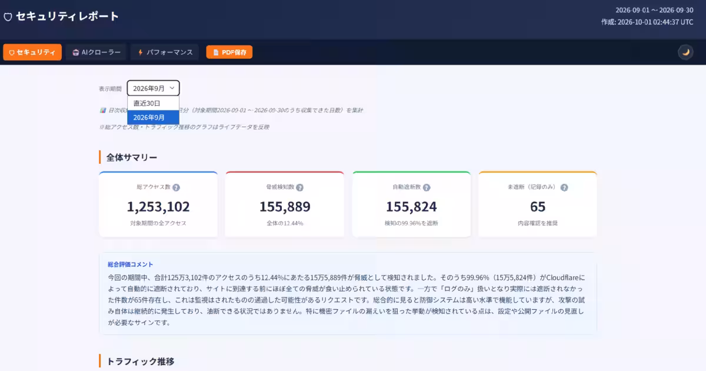Select the トラフィック推移 section heading

pos(140,361)
